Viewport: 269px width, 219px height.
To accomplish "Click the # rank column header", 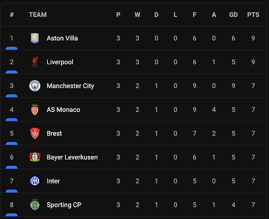I will [x=12, y=15].
